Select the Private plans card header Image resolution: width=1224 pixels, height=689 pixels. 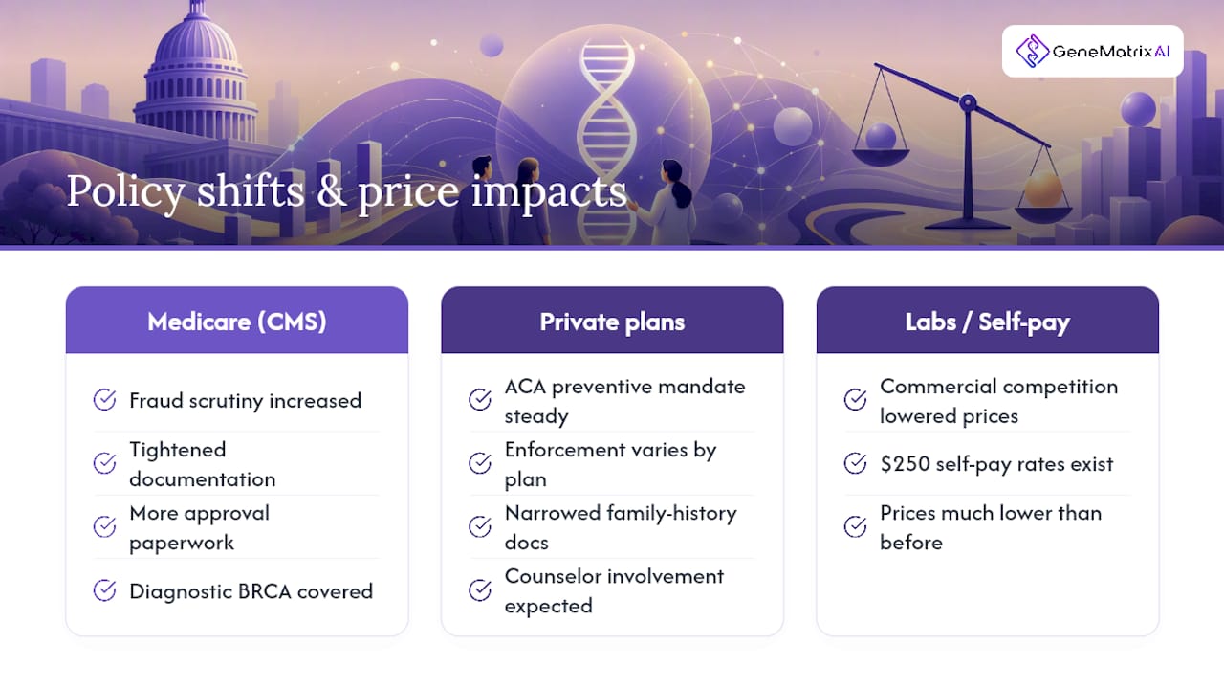pos(612,321)
